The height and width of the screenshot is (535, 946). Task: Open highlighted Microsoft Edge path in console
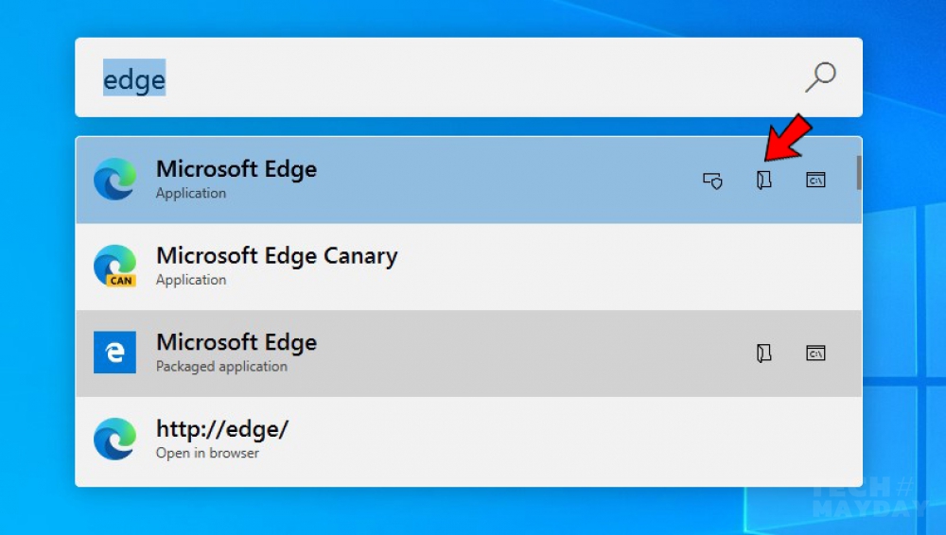tap(815, 180)
